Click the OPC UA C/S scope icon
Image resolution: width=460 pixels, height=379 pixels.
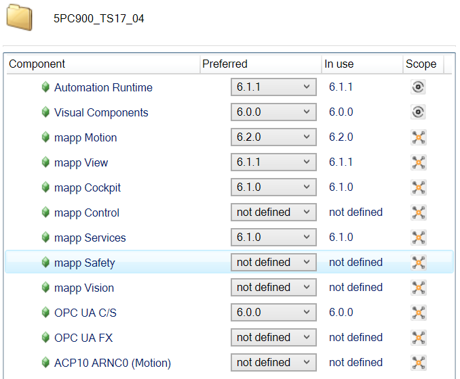[419, 313]
